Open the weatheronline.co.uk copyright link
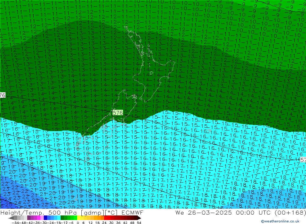306x224 pixels. click(280, 221)
